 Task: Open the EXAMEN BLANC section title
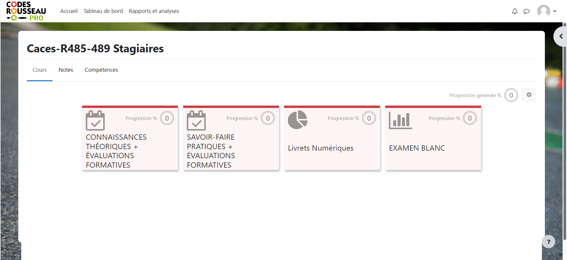coord(417,148)
